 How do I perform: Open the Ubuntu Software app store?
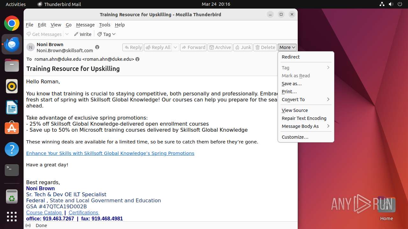point(12,128)
